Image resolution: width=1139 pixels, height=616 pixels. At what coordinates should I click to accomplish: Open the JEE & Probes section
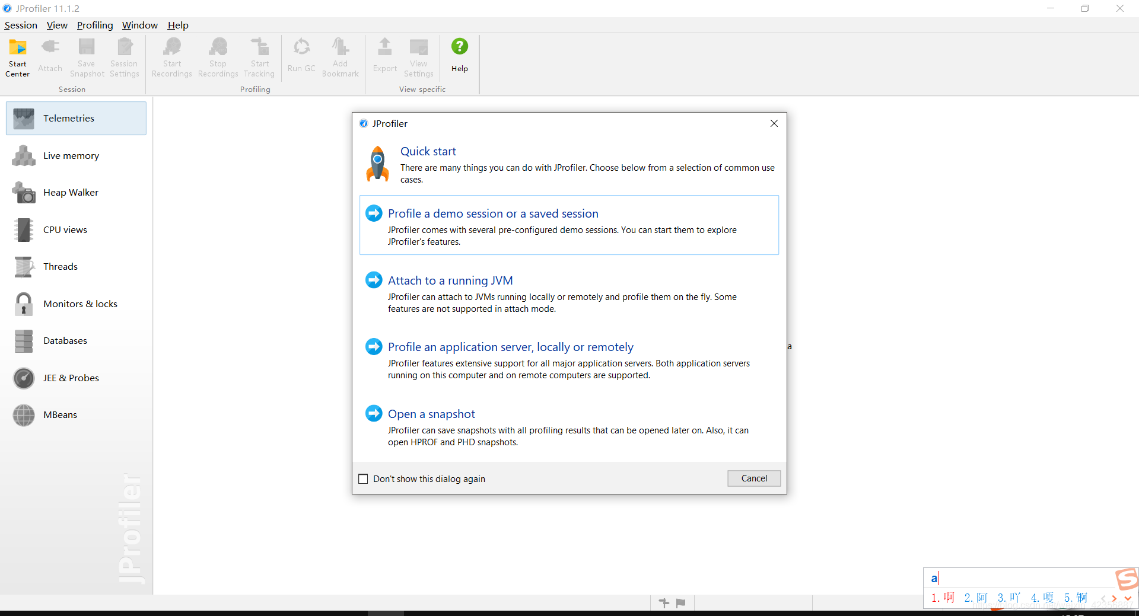(x=76, y=378)
